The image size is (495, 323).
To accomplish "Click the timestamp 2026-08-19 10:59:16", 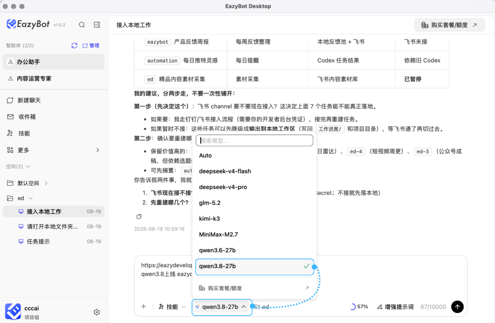I will (x=159, y=229).
